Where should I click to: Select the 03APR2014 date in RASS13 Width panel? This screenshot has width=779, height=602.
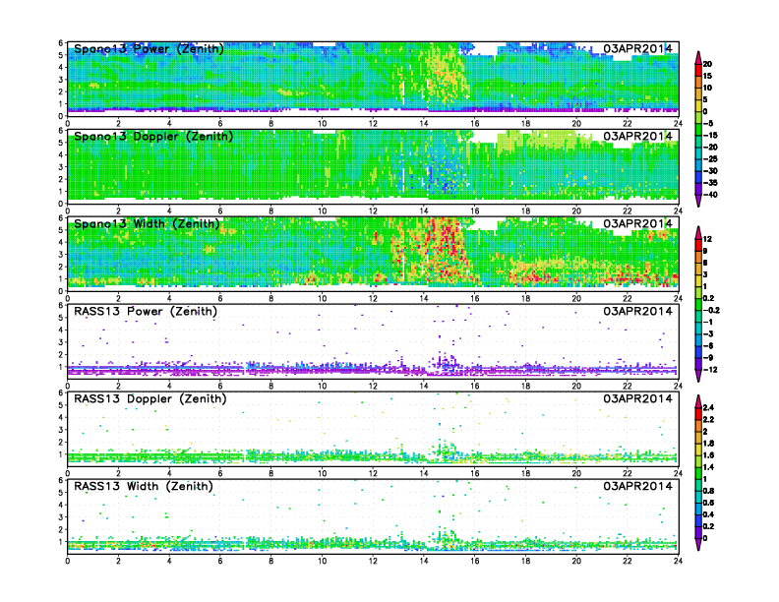click(x=637, y=486)
